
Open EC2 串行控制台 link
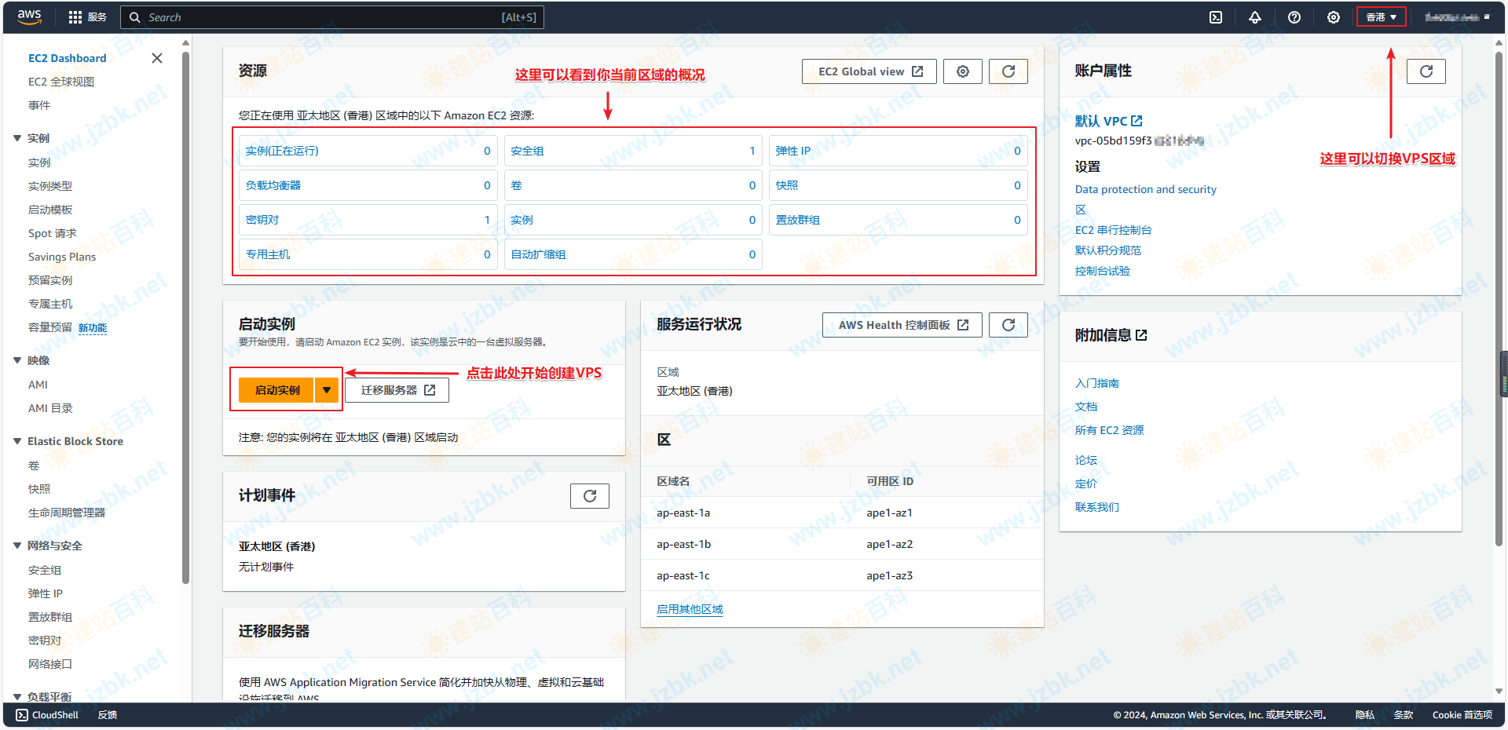tap(1114, 230)
